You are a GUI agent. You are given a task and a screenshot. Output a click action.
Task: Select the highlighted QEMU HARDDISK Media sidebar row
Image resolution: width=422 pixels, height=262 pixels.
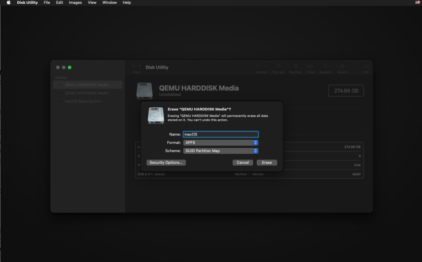tap(88, 85)
